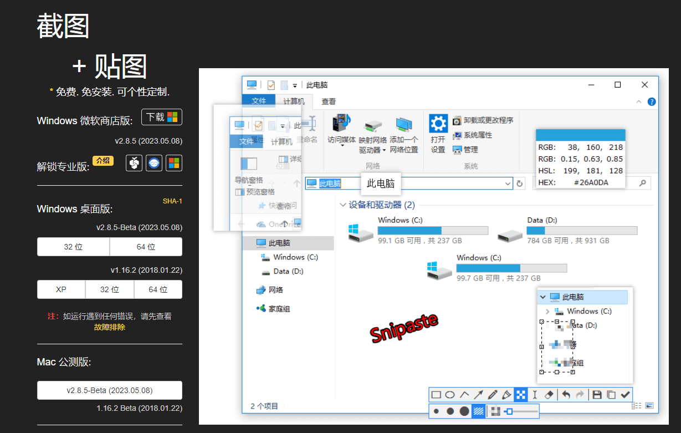681x433 pixels.
Task: Select the text annotation tool
Action: click(x=534, y=394)
